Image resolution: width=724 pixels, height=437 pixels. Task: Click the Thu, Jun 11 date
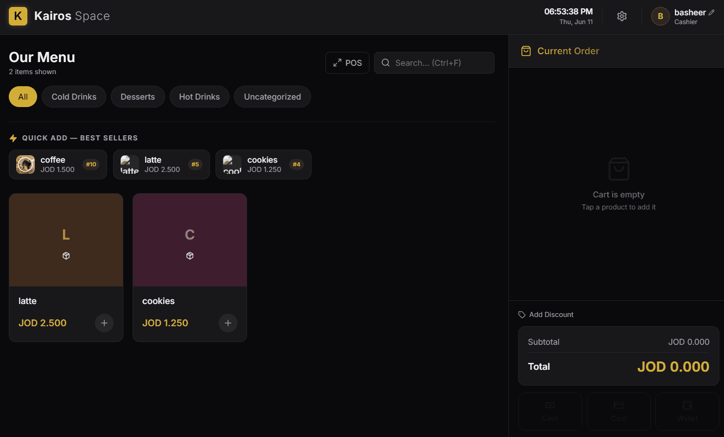click(x=576, y=22)
